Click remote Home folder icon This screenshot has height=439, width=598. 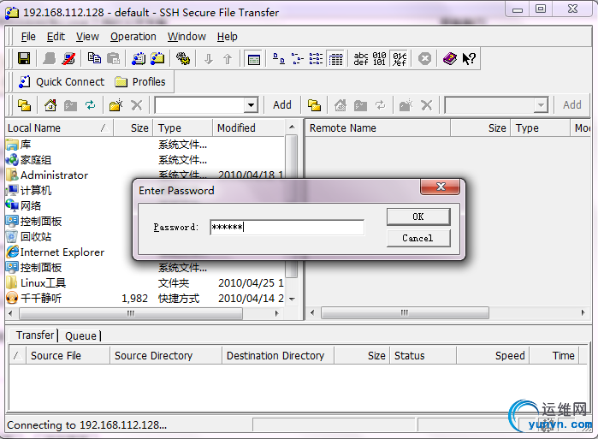point(340,105)
